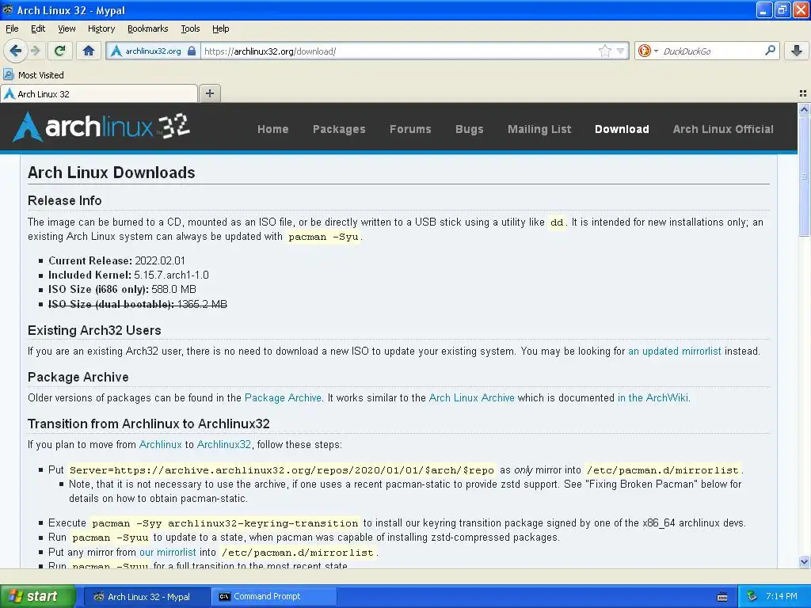Viewport: 811px width, 608px height.
Task: Click the 'pacman -Syu' code snippet in Release Info
Action: coord(323,237)
